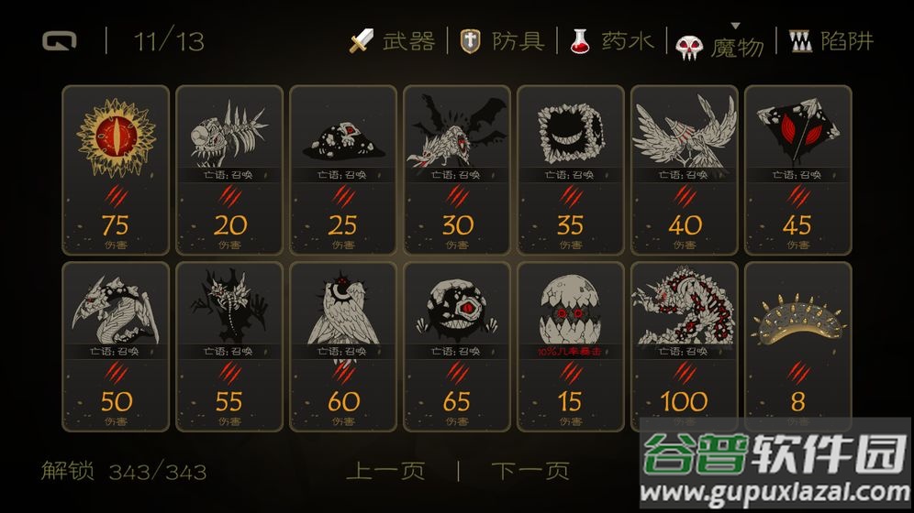This screenshot has height=513, width=914.
Task: Click the red potion flask icon
Action: [579, 41]
